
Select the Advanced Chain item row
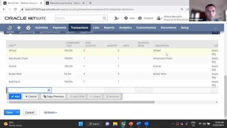tap(112, 60)
